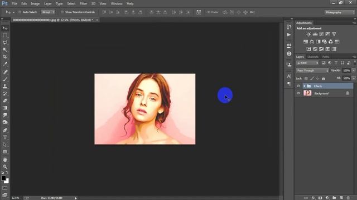This screenshot has width=357, height=200.
Task: Click the foreground color swatch
Action: pos(3,178)
